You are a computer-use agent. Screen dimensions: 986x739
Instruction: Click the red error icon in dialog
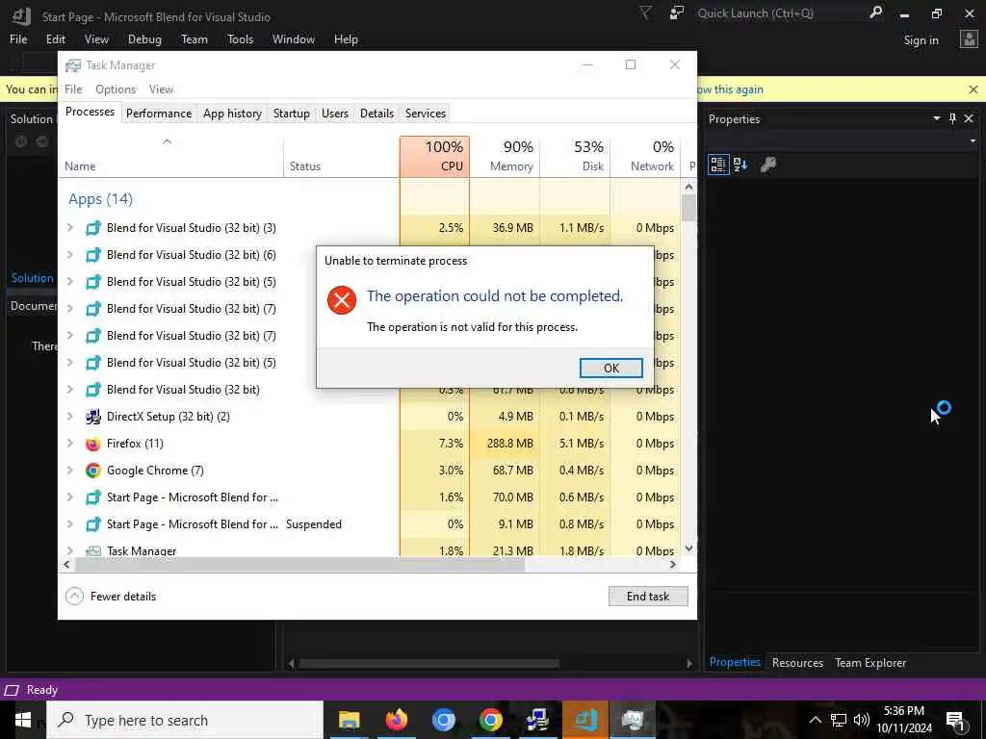[342, 300]
